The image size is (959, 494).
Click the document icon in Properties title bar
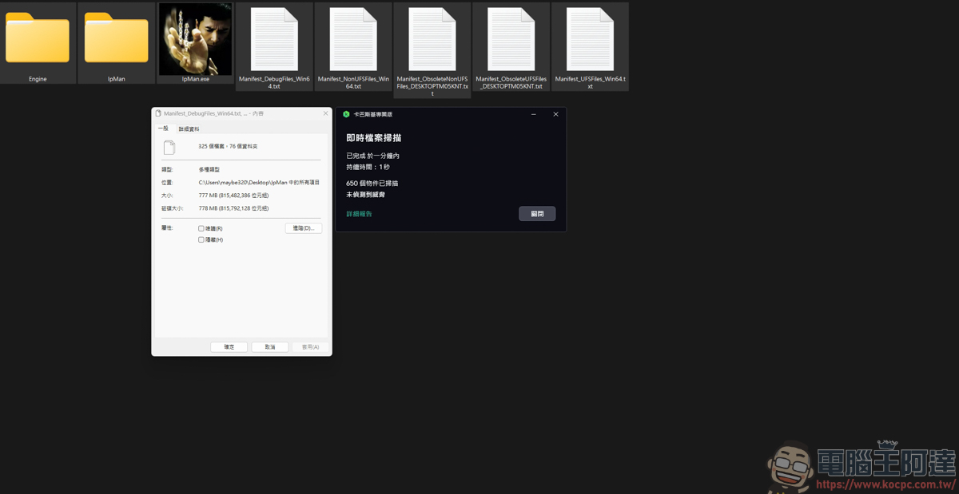158,114
